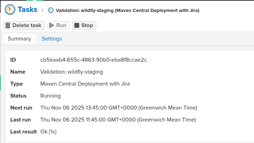The image size is (254, 143).
Task: Click the task ID value cb5eaab4
Action: click(93, 60)
